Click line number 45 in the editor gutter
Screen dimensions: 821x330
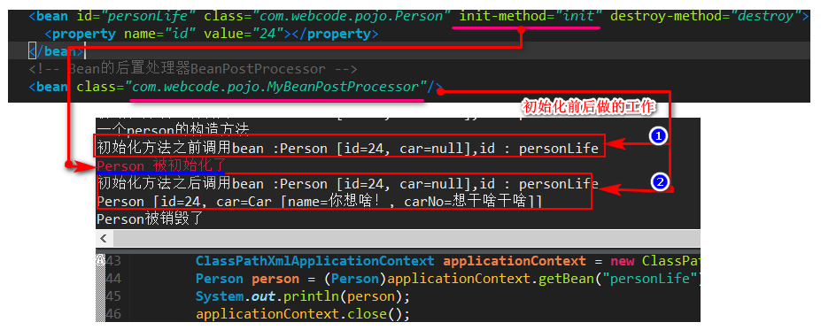tap(113, 296)
